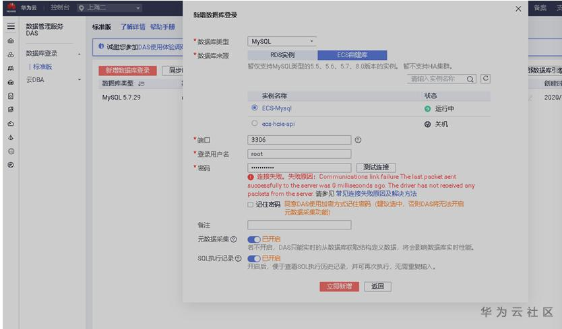Open 备案 in the top bar
Image resolution: width=562 pixels, height=329 pixels.
[540, 7]
